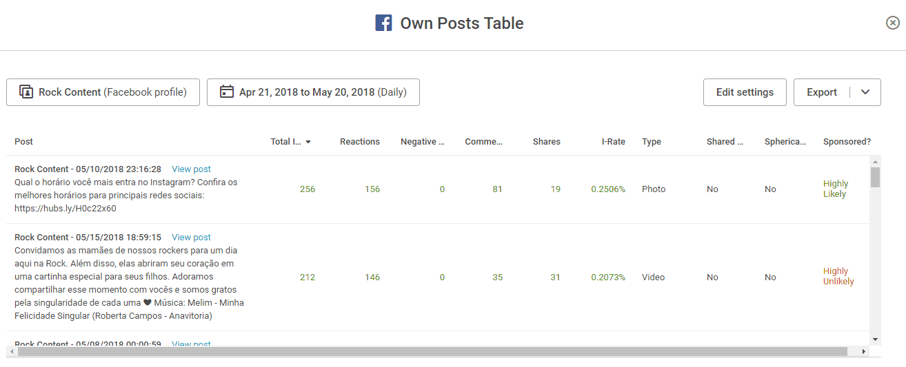The image size is (906, 367).
Task: Sort by the Type column header
Action: pyautogui.click(x=652, y=142)
